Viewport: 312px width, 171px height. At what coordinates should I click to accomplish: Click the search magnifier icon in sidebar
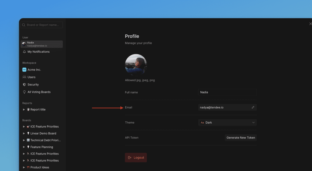pyautogui.click(x=24, y=25)
